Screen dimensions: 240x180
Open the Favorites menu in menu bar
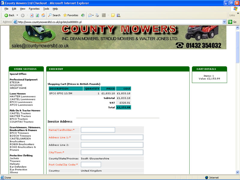34,9
